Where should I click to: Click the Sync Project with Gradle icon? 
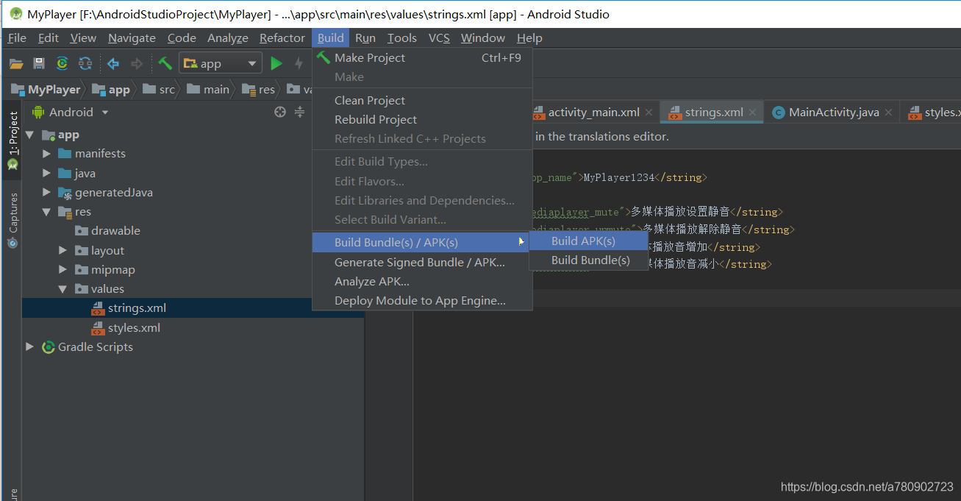tap(62, 64)
